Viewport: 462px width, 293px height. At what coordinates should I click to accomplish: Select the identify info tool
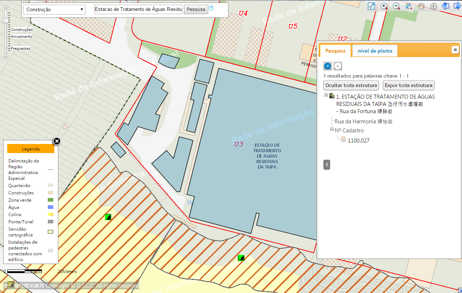(433, 6)
